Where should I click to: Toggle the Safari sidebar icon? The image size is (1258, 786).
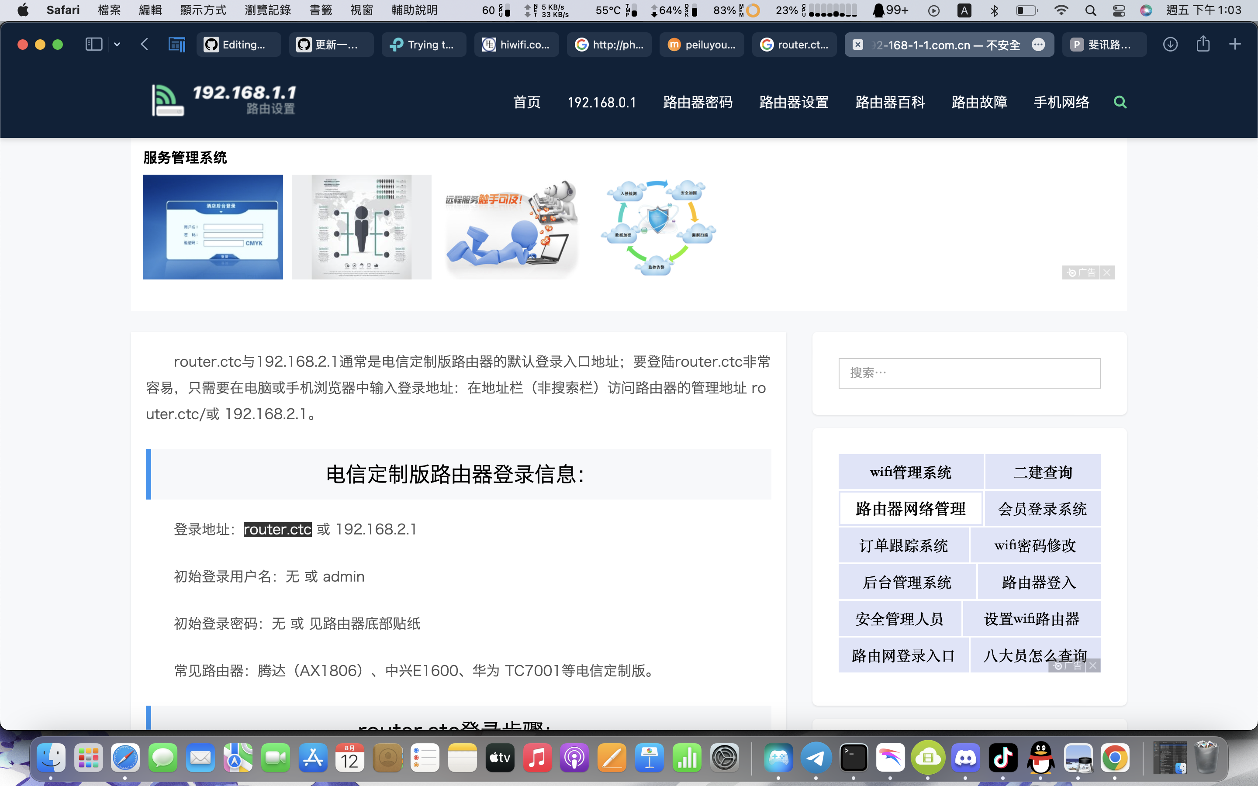coord(93,44)
